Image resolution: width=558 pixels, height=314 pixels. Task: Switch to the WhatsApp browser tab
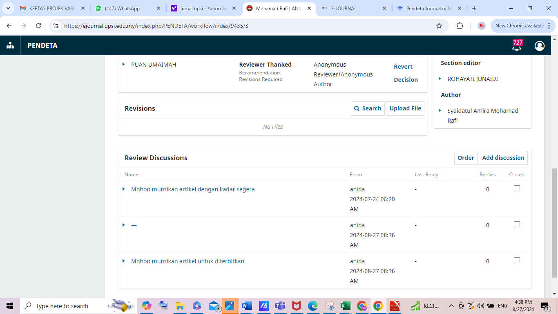point(123,8)
